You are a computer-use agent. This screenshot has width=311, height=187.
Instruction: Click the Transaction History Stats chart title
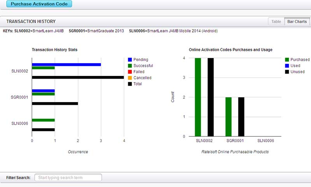pos(54,50)
